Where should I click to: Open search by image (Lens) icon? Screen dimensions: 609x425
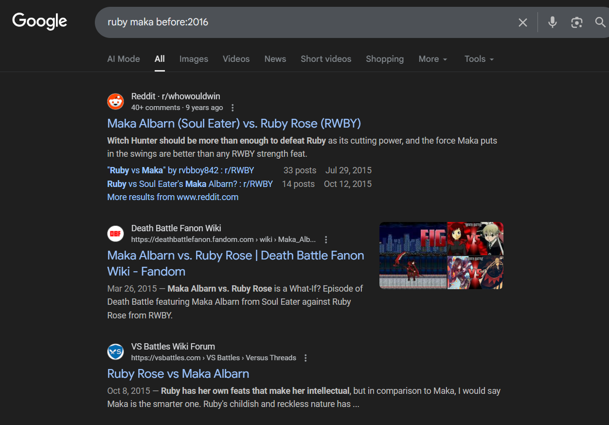[x=577, y=22]
